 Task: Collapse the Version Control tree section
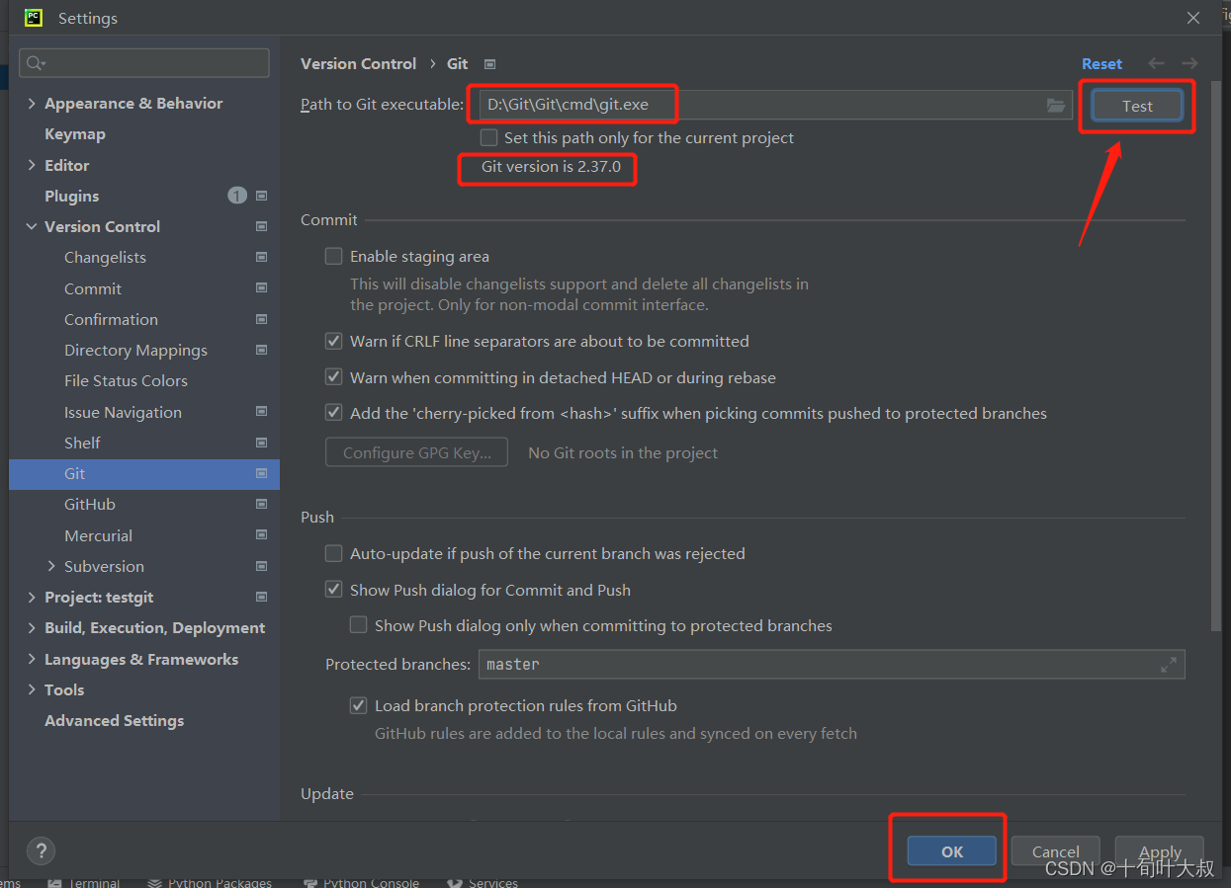click(x=32, y=226)
